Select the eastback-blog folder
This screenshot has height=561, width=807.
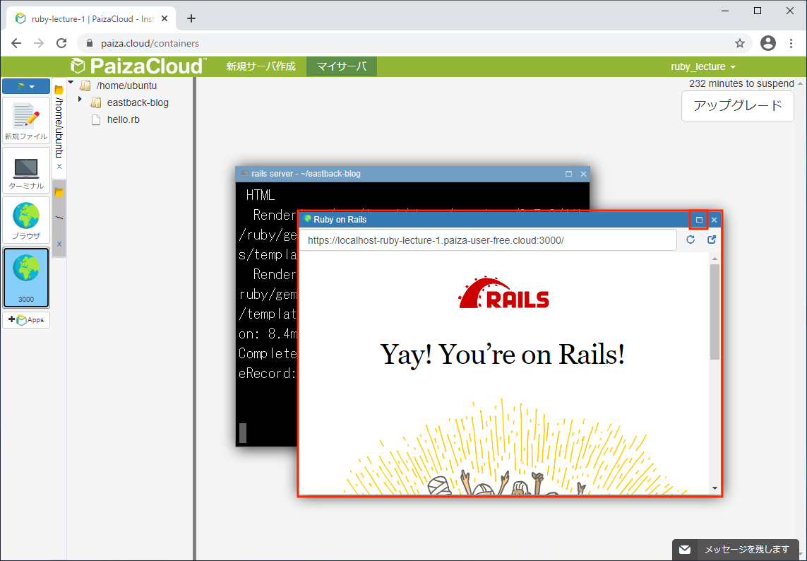click(138, 102)
